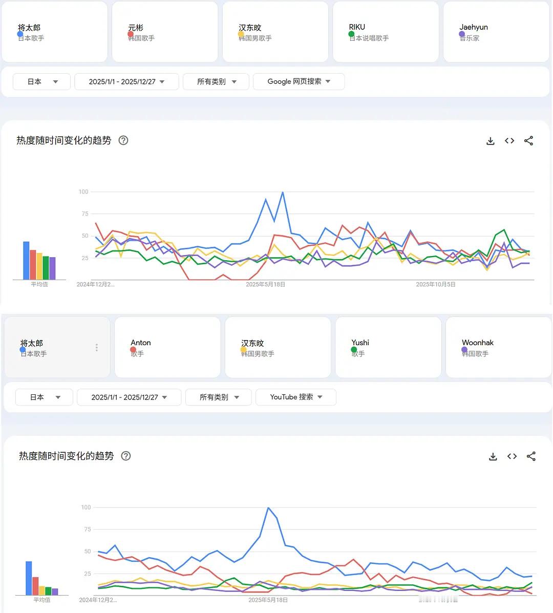Screen dimensions: 553x613
Task: Click blue average bar in YouTube chart
Action: (x=29, y=578)
